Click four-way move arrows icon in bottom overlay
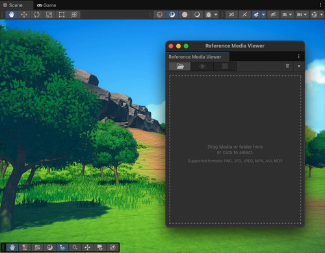The width and height of the screenshot is (325, 253). [88, 247]
